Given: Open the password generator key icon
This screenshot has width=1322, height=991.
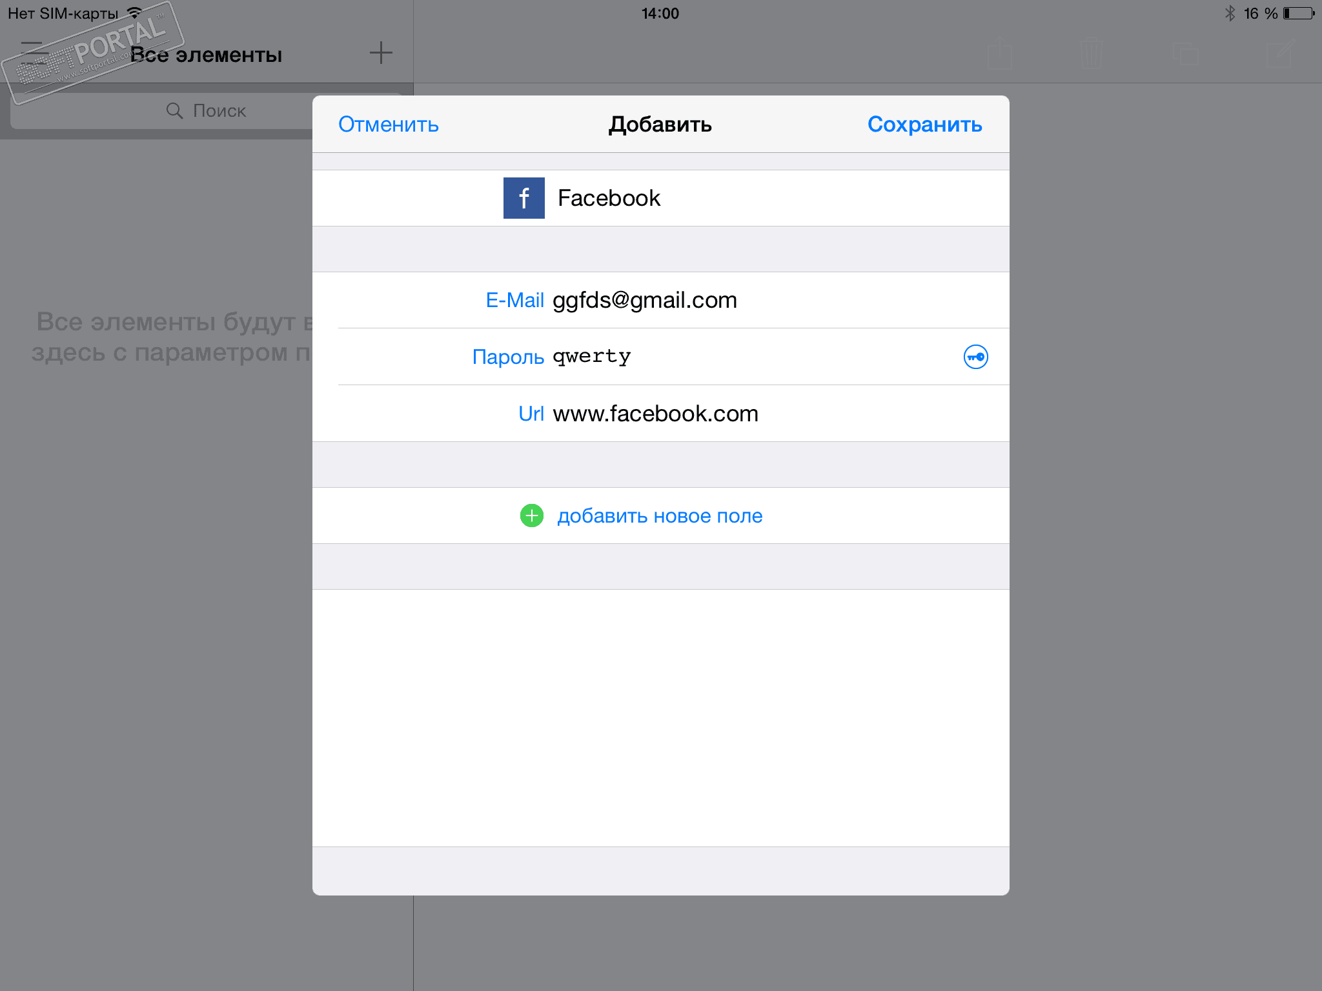Looking at the screenshot, I should pos(975,357).
